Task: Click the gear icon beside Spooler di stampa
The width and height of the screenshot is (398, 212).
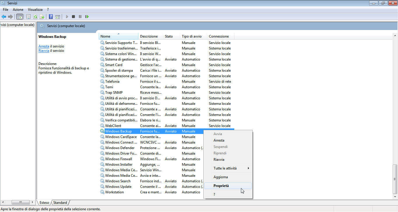Action: pos(102,70)
